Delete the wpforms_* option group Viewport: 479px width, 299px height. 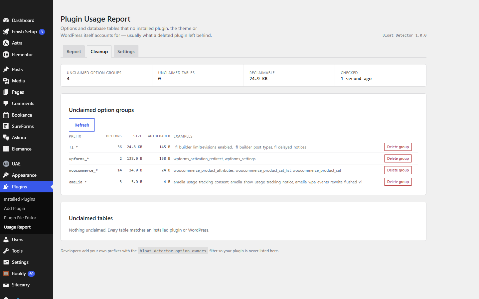click(x=398, y=158)
